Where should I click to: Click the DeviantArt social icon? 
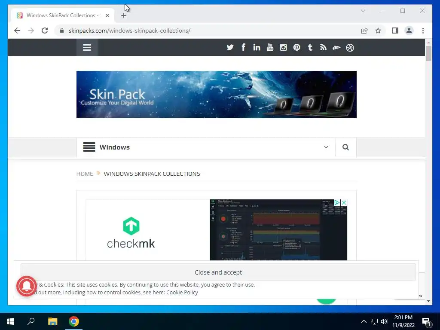point(336,48)
